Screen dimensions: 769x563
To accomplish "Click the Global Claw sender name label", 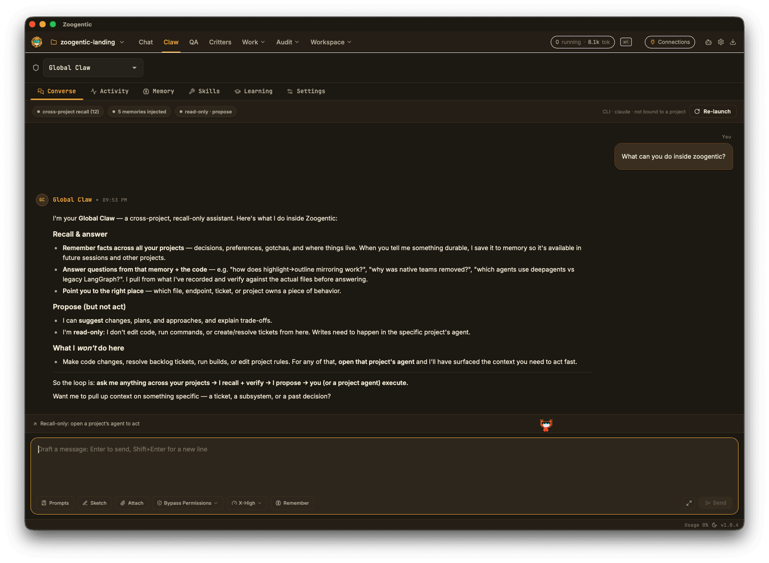I will point(72,200).
